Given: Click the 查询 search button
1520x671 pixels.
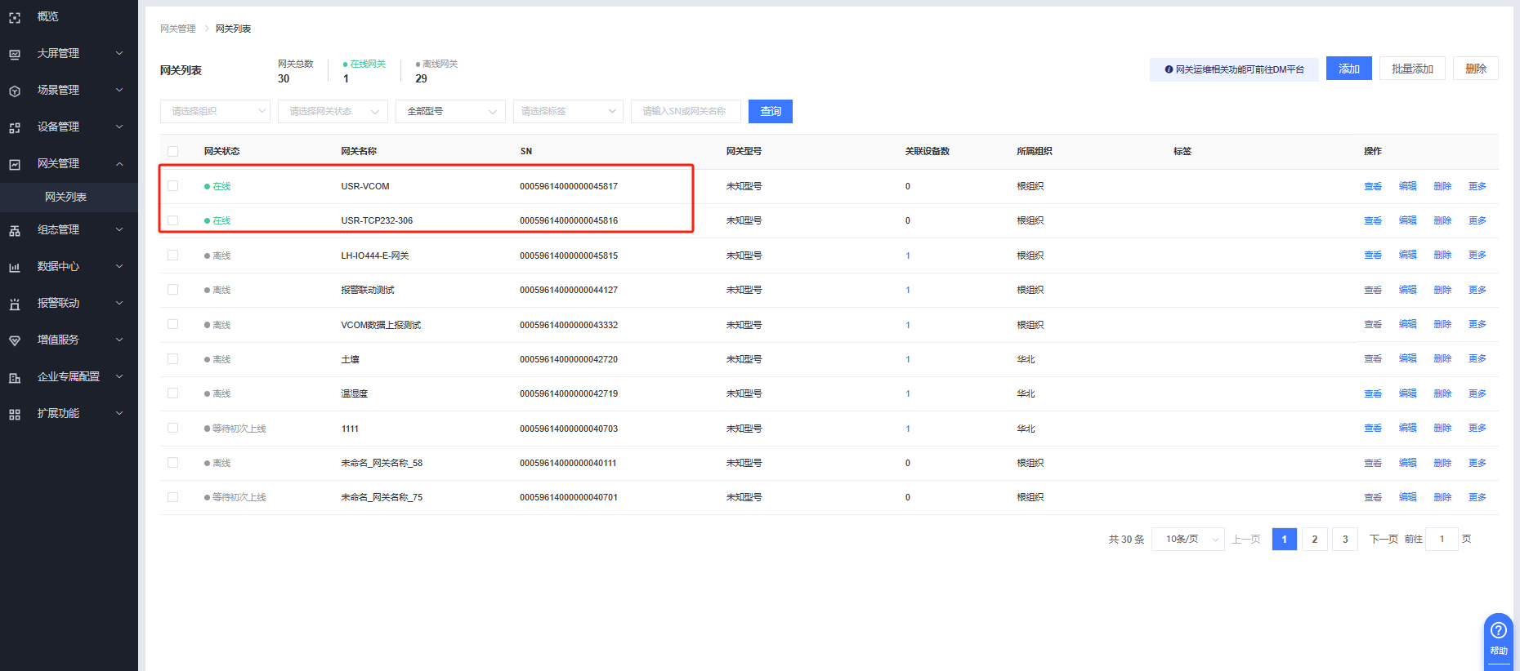Looking at the screenshot, I should point(770,111).
